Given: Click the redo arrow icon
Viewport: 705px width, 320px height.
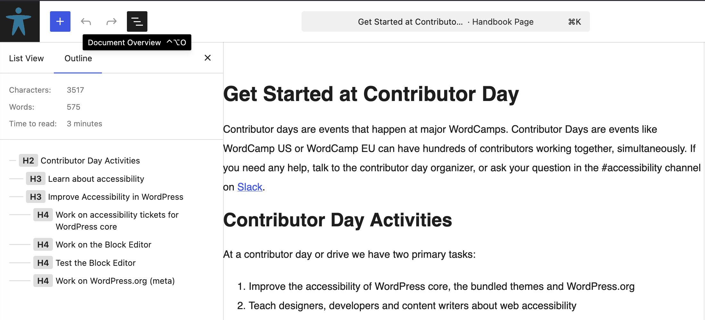Looking at the screenshot, I should pos(111,21).
